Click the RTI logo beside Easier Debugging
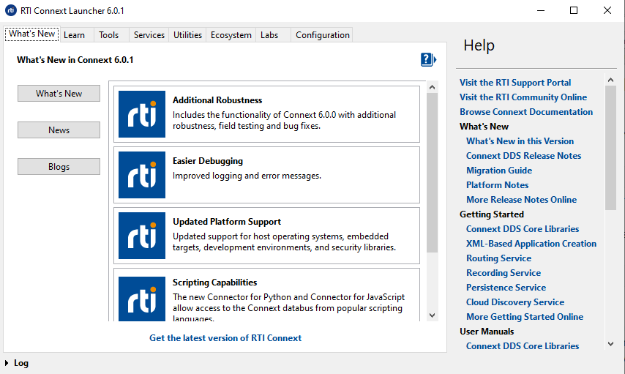Screen dimensions: 625x374 (141, 175)
